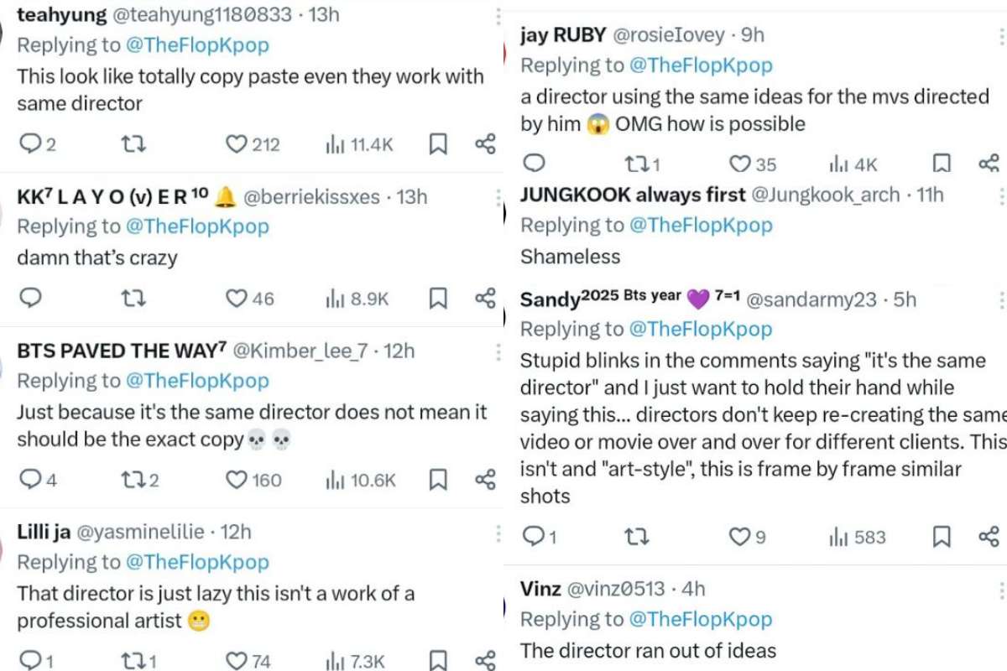Open @TheFlopKpop link in Vinz's reply
This screenshot has height=671, width=1007.
[x=700, y=619]
